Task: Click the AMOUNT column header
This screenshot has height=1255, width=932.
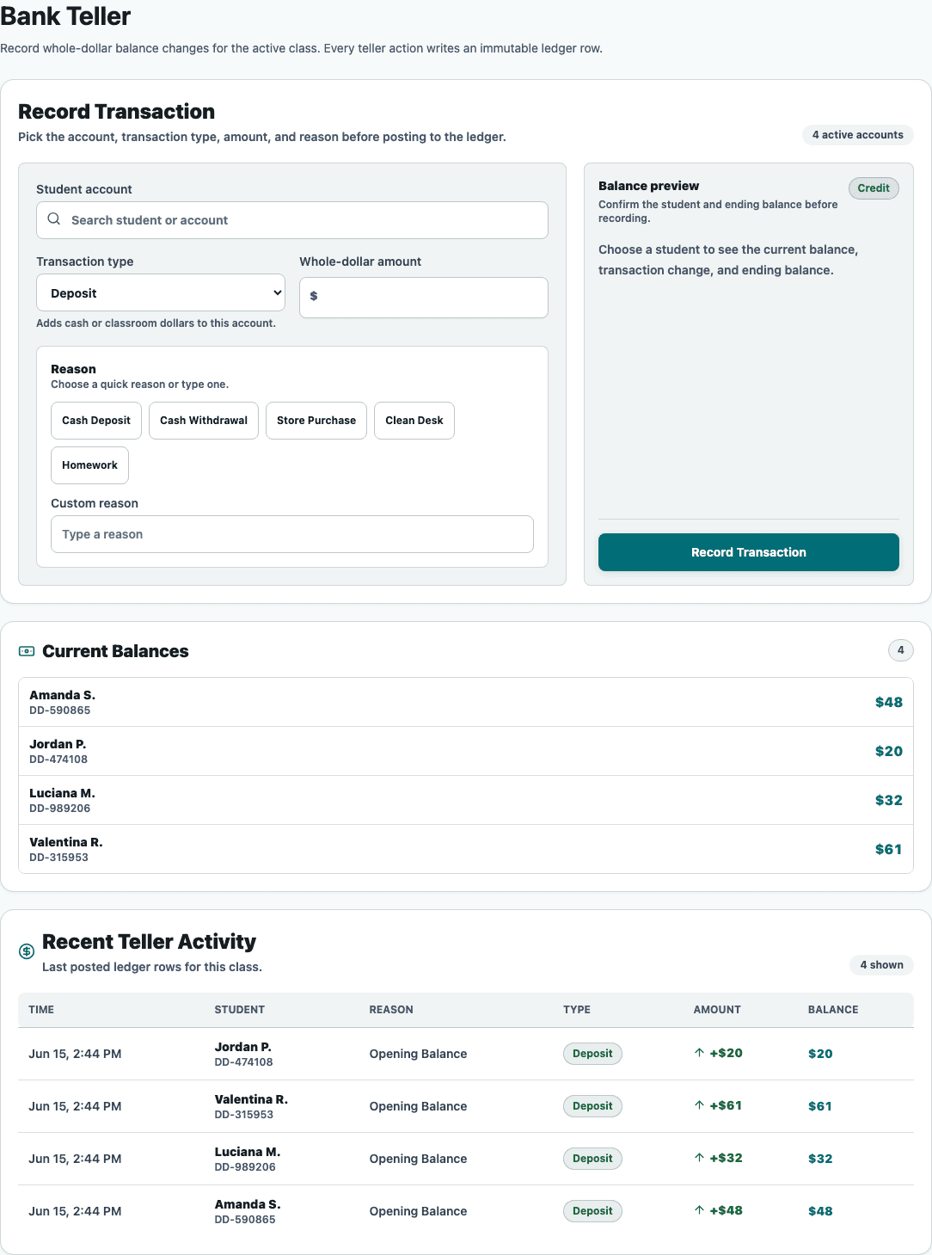Action: pyautogui.click(x=717, y=1010)
